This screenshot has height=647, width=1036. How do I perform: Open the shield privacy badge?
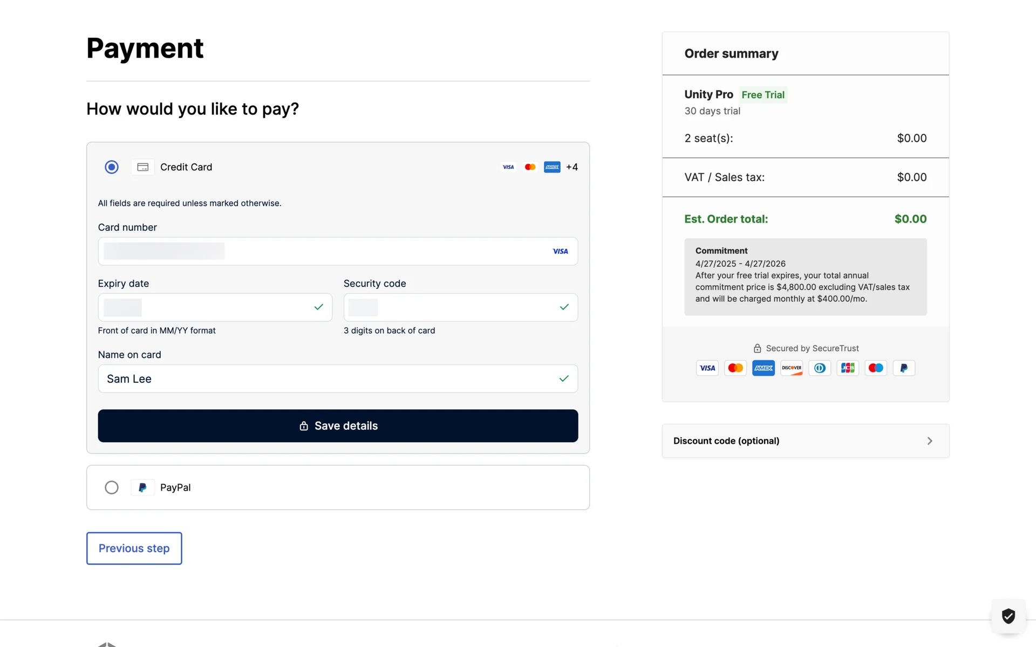[1008, 616]
